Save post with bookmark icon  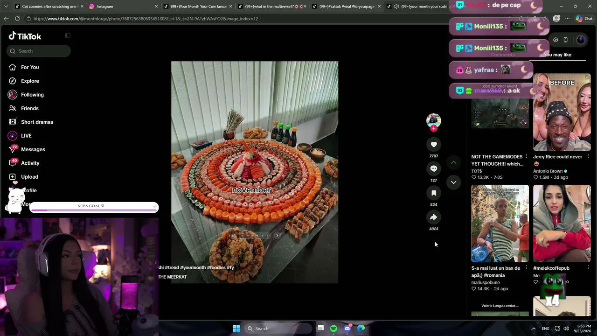pyautogui.click(x=434, y=193)
